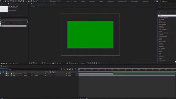Open the viewer magnification percentage dropdown
176x99 pixels.
[x=38, y=63]
